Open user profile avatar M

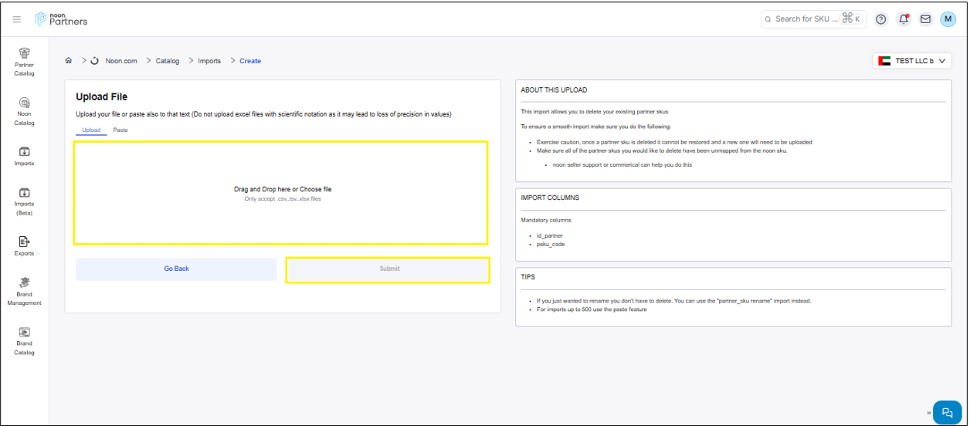coord(948,19)
